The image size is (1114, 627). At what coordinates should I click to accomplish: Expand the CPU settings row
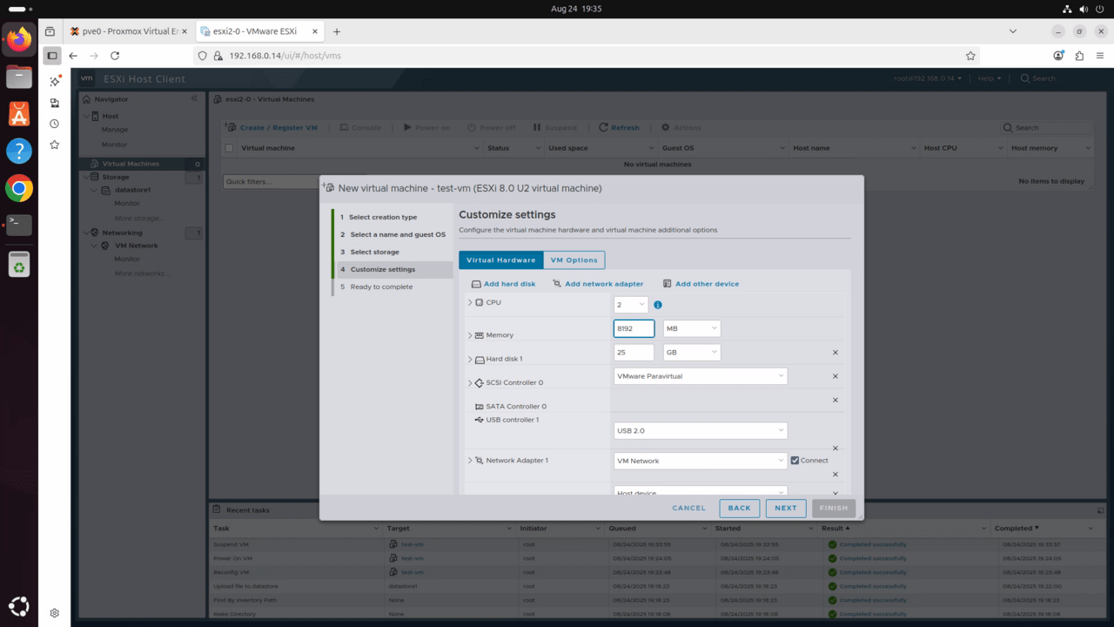[470, 302]
